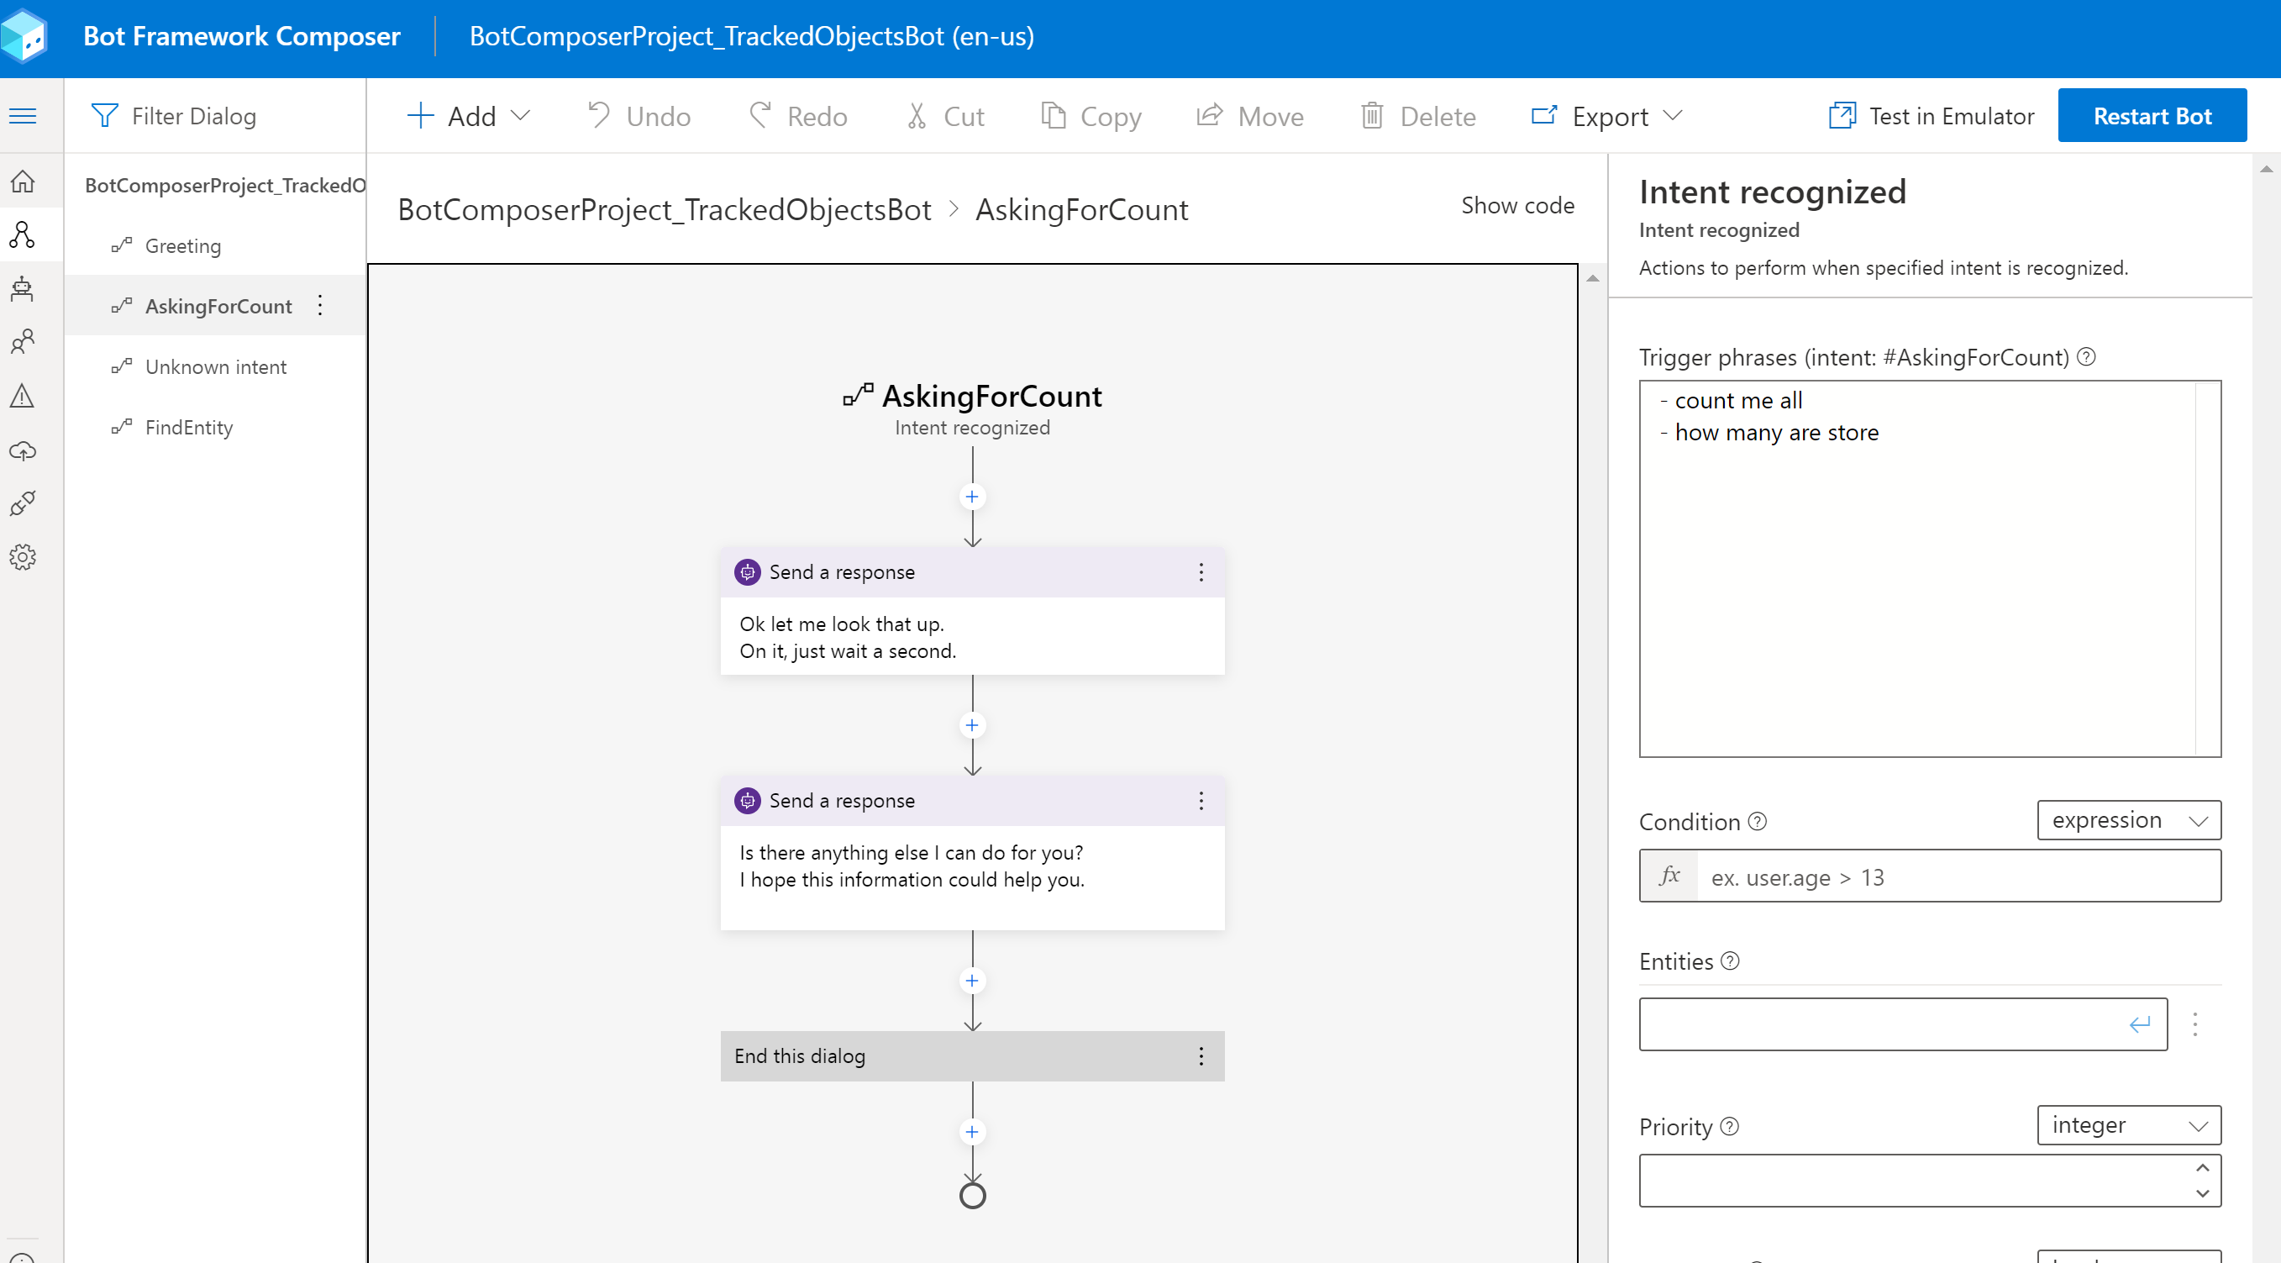Click Restart Bot
Image resolution: width=2281 pixels, height=1263 pixels.
coord(2152,115)
